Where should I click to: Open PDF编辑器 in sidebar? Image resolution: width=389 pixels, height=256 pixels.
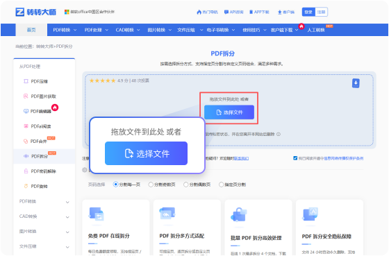tap(38, 111)
